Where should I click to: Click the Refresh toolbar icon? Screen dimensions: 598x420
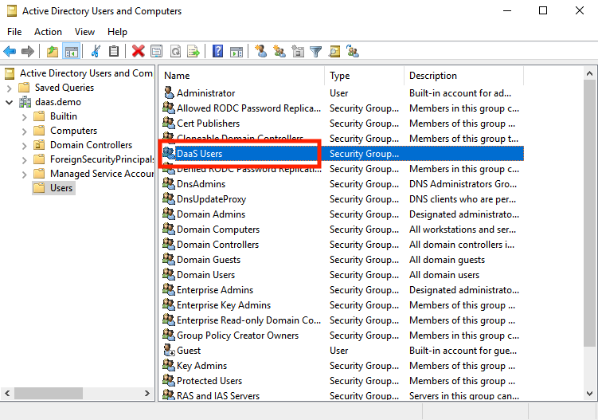click(x=175, y=51)
